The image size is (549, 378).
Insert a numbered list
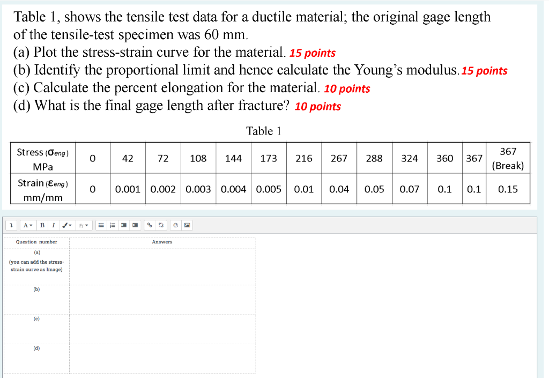[113, 225]
